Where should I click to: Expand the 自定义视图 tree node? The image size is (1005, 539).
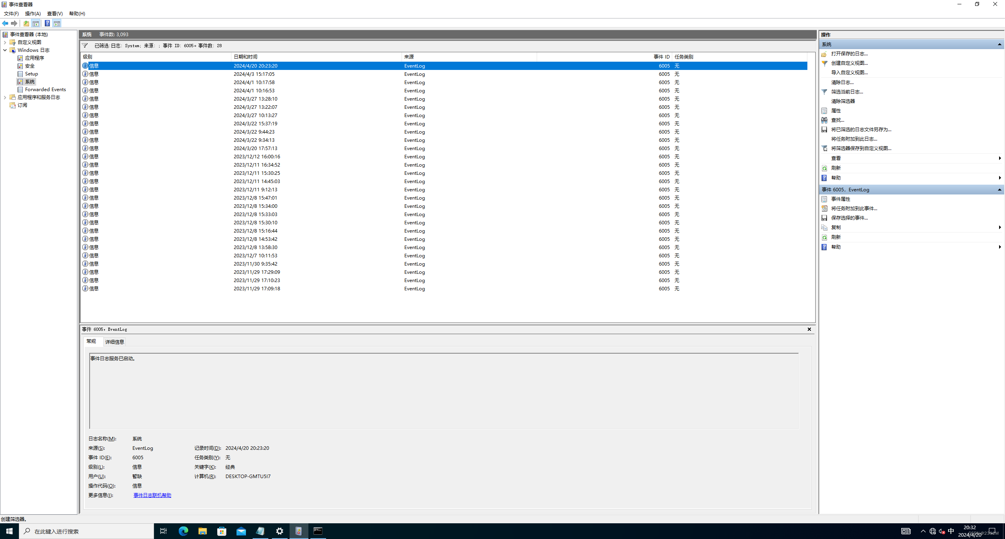[x=5, y=42]
